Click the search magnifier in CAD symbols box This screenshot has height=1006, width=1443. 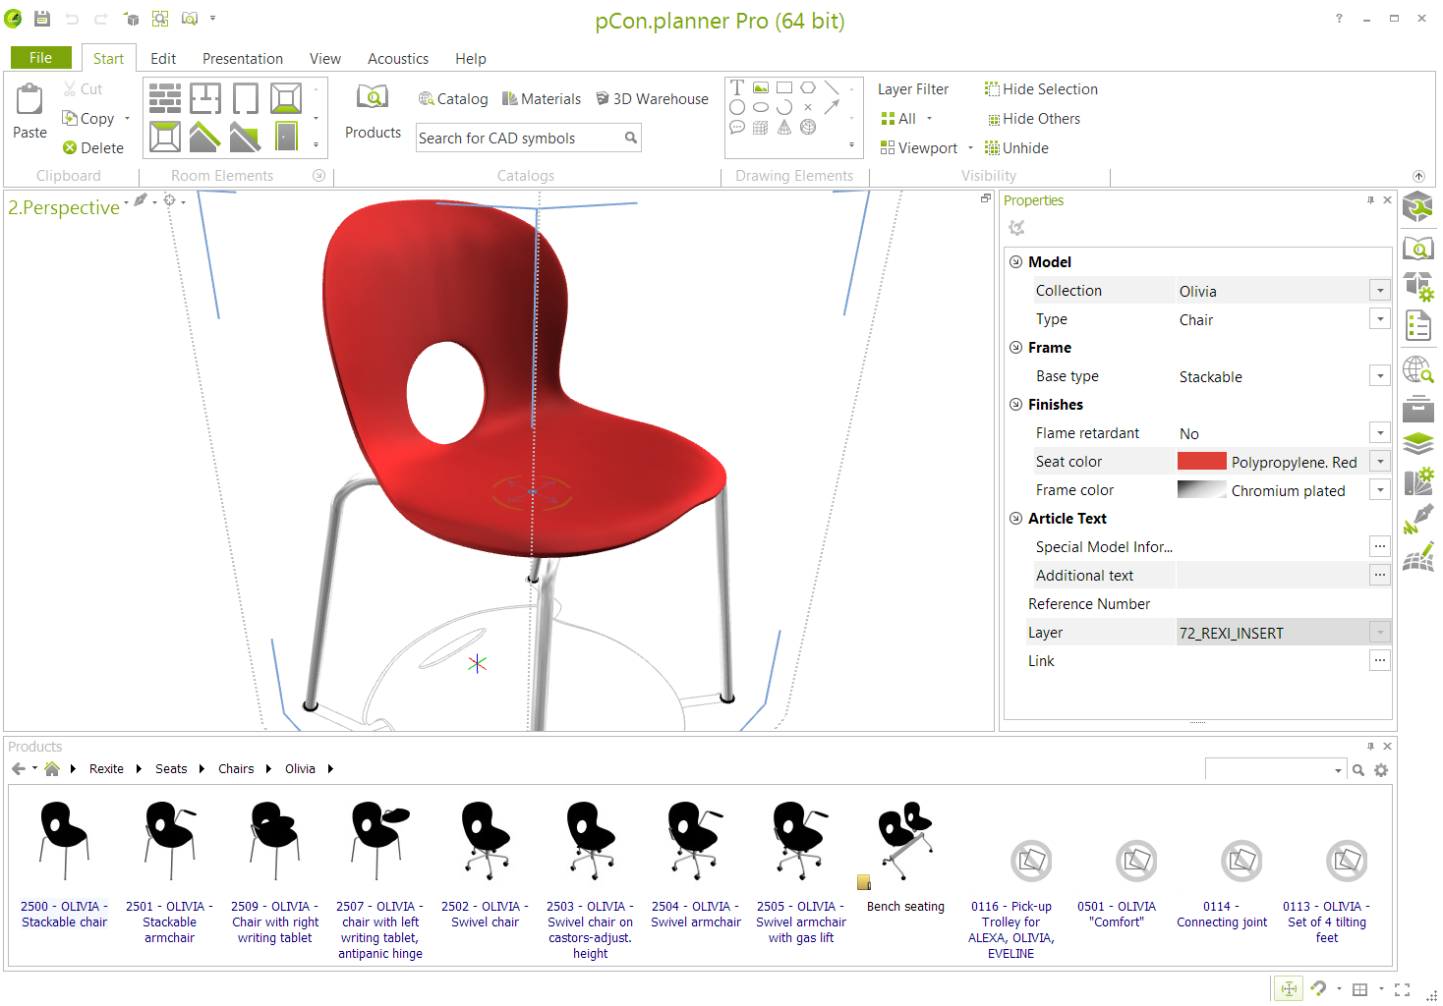coord(631,138)
